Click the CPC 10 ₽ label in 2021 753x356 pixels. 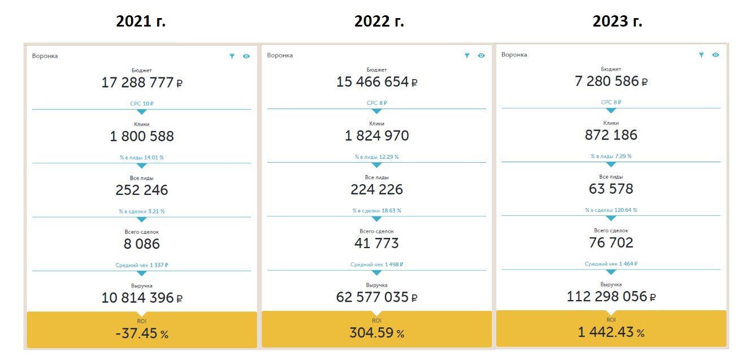click(x=141, y=103)
